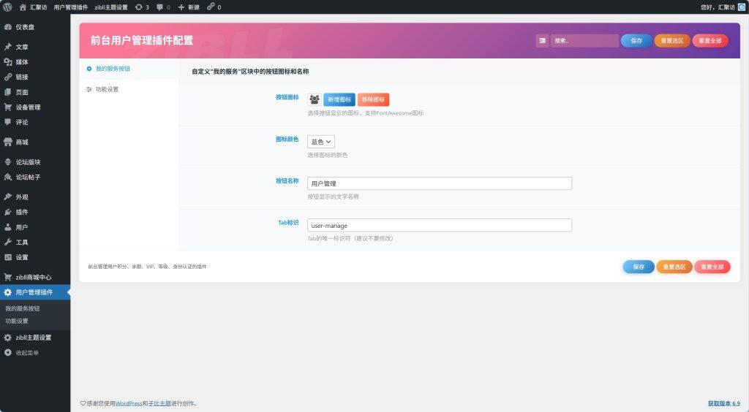749x412 pixels.
Task: Open zibll商城中心 menu
Action: (35, 277)
